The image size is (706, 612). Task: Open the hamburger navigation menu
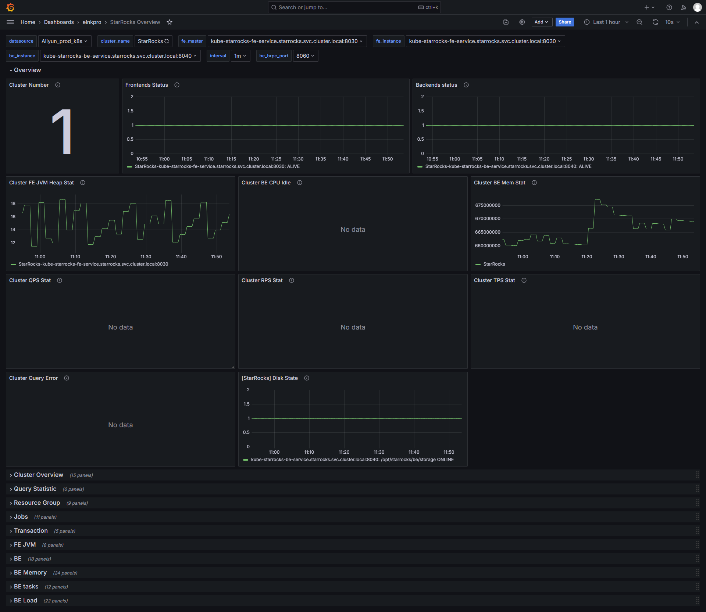click(10, 22)
